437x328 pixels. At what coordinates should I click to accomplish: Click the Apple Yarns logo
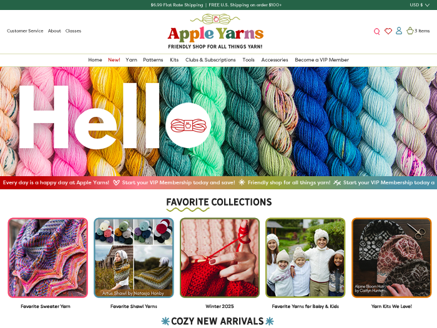pos(215,34)
